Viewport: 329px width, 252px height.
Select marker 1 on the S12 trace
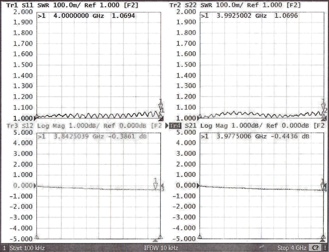tap(155, 186)
